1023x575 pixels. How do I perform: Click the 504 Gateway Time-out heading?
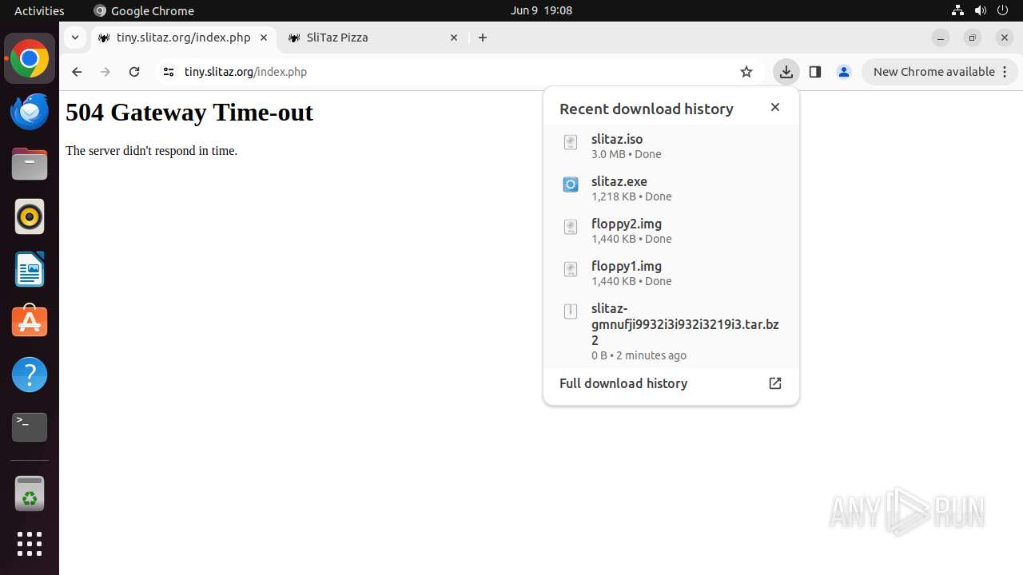tap(189, 113)
